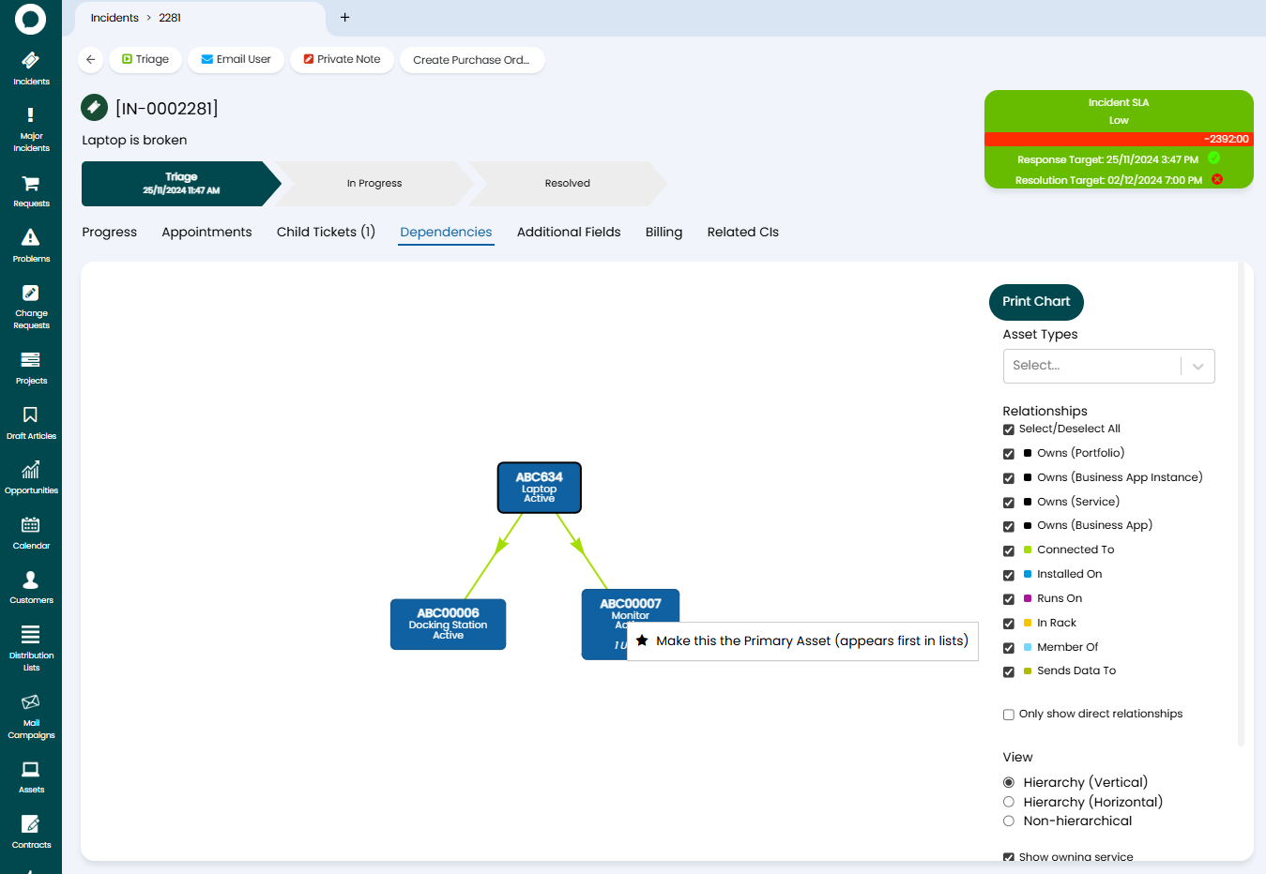
Task: Select Hierarchy (Horizontal) view
Action: [1009, 802]
